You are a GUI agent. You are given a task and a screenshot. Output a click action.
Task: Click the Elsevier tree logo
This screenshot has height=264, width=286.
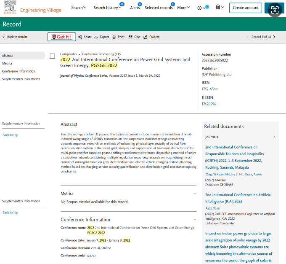pyautogui.click(x=10, y=7)
